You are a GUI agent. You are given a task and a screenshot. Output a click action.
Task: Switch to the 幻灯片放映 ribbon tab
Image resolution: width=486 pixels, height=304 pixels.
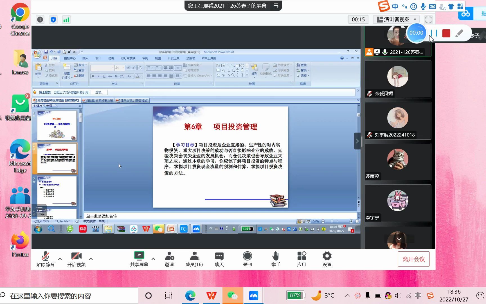[x=128, y=58]
